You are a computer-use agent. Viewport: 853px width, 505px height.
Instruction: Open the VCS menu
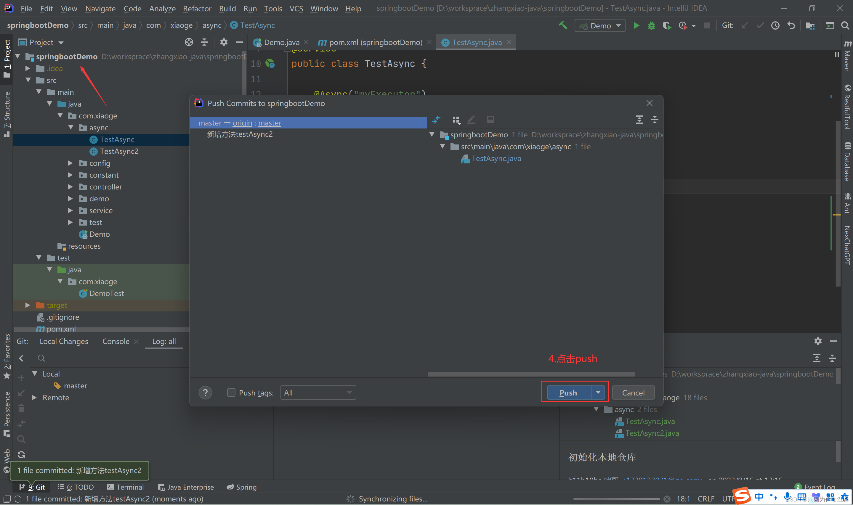[x=296, y=9]
